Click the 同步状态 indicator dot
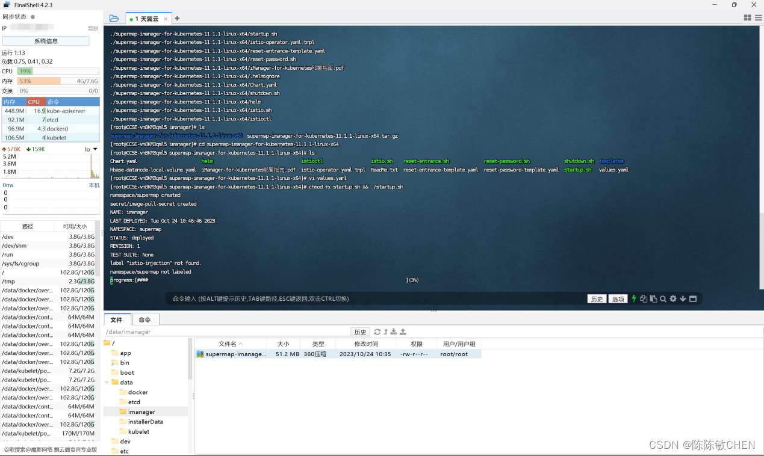Image resolution: width=764 pixels, height=456 pixels. coord(33,17)
